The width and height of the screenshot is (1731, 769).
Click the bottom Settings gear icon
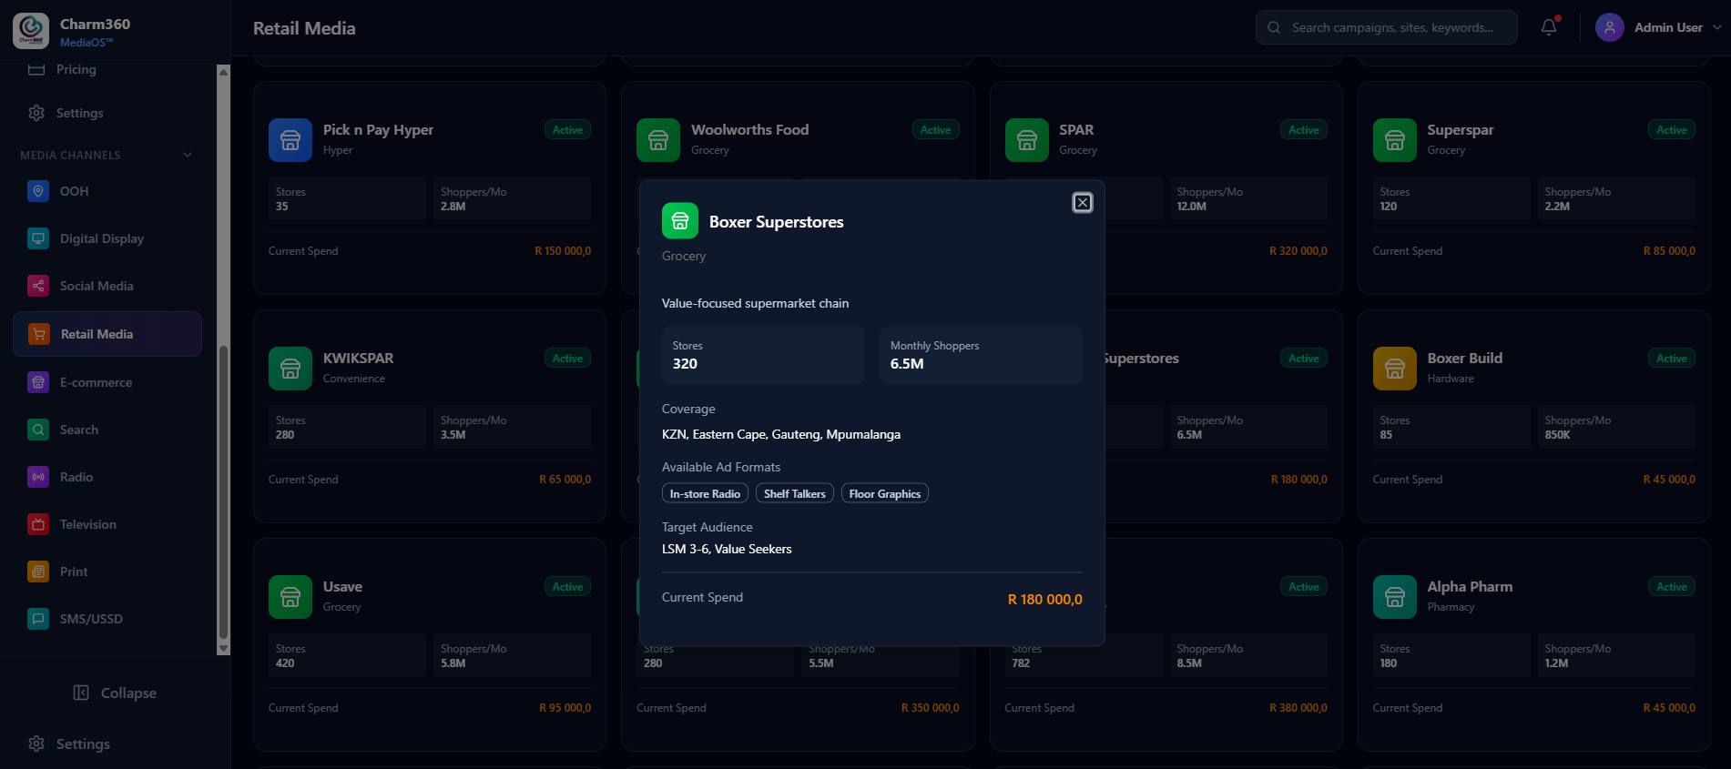click(36, 744)
